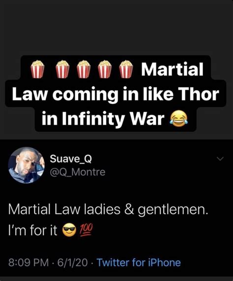Click the red 100 emoji

point(86,230)
